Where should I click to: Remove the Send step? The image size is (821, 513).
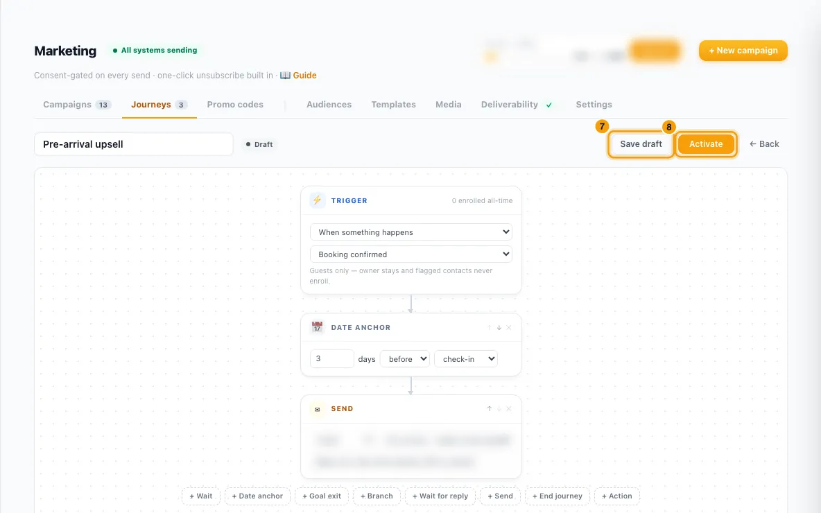[509, 409]
